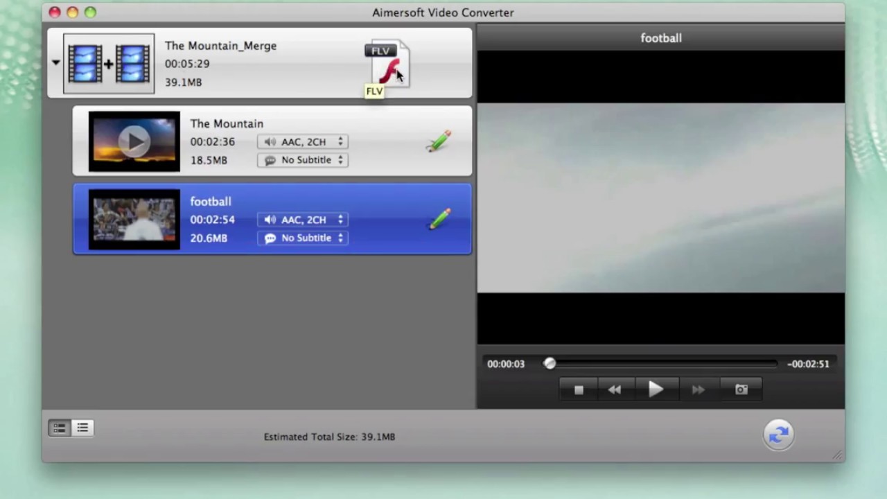This screenshot has width=887, height=499.
Task: Click the video preview area
Action: pos(661,198)
